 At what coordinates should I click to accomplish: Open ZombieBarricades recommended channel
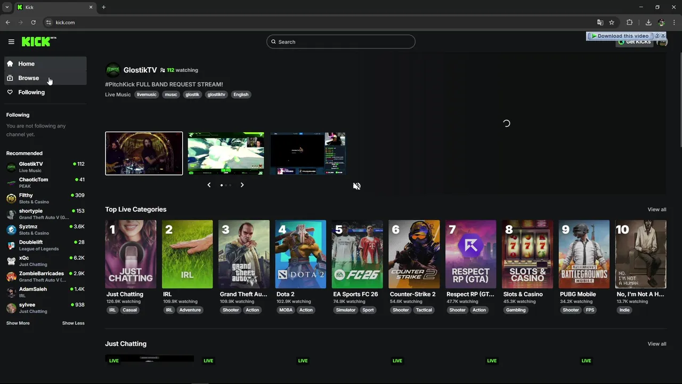pos(45,276)
